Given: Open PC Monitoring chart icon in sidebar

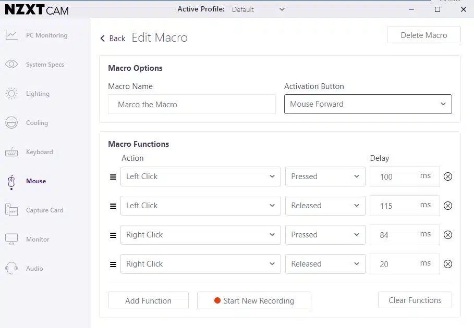Looking at the screenshot, I should [11, 35].
